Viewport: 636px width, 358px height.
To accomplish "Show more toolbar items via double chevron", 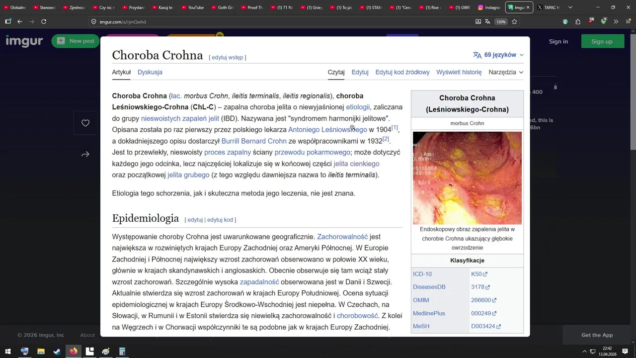I will coord(616,21).
